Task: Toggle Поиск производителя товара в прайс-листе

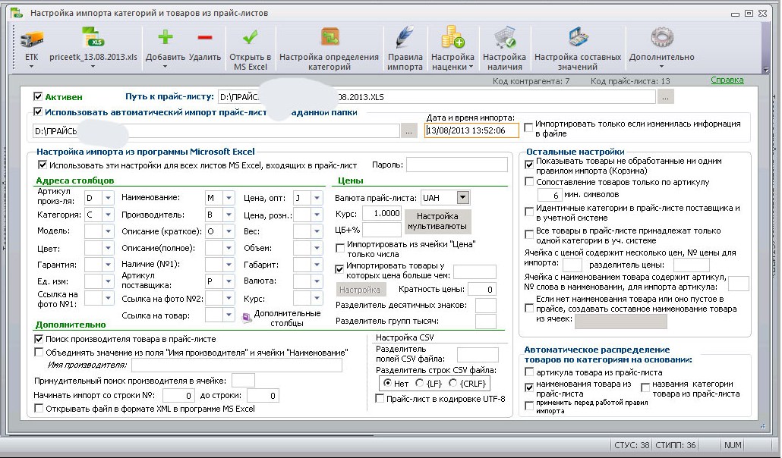Action: tap(39, 339)
